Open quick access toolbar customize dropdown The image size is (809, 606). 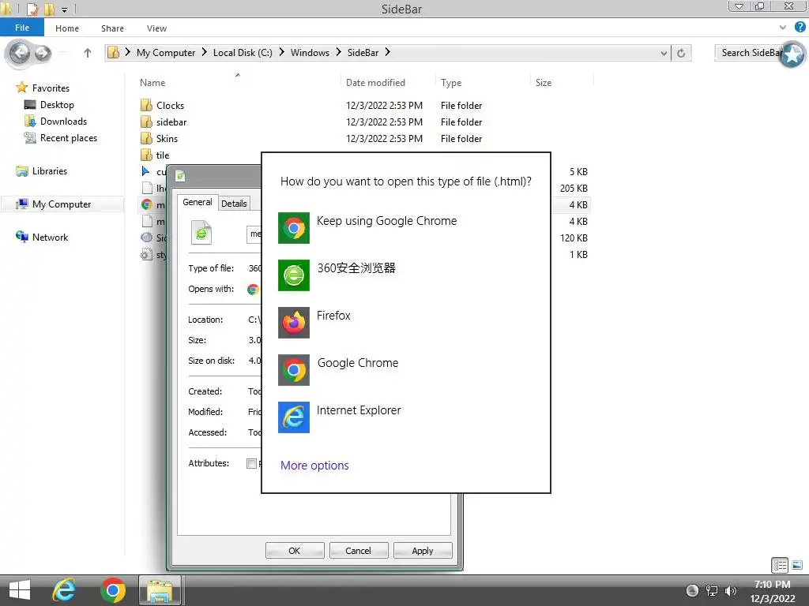click(65, 9)
